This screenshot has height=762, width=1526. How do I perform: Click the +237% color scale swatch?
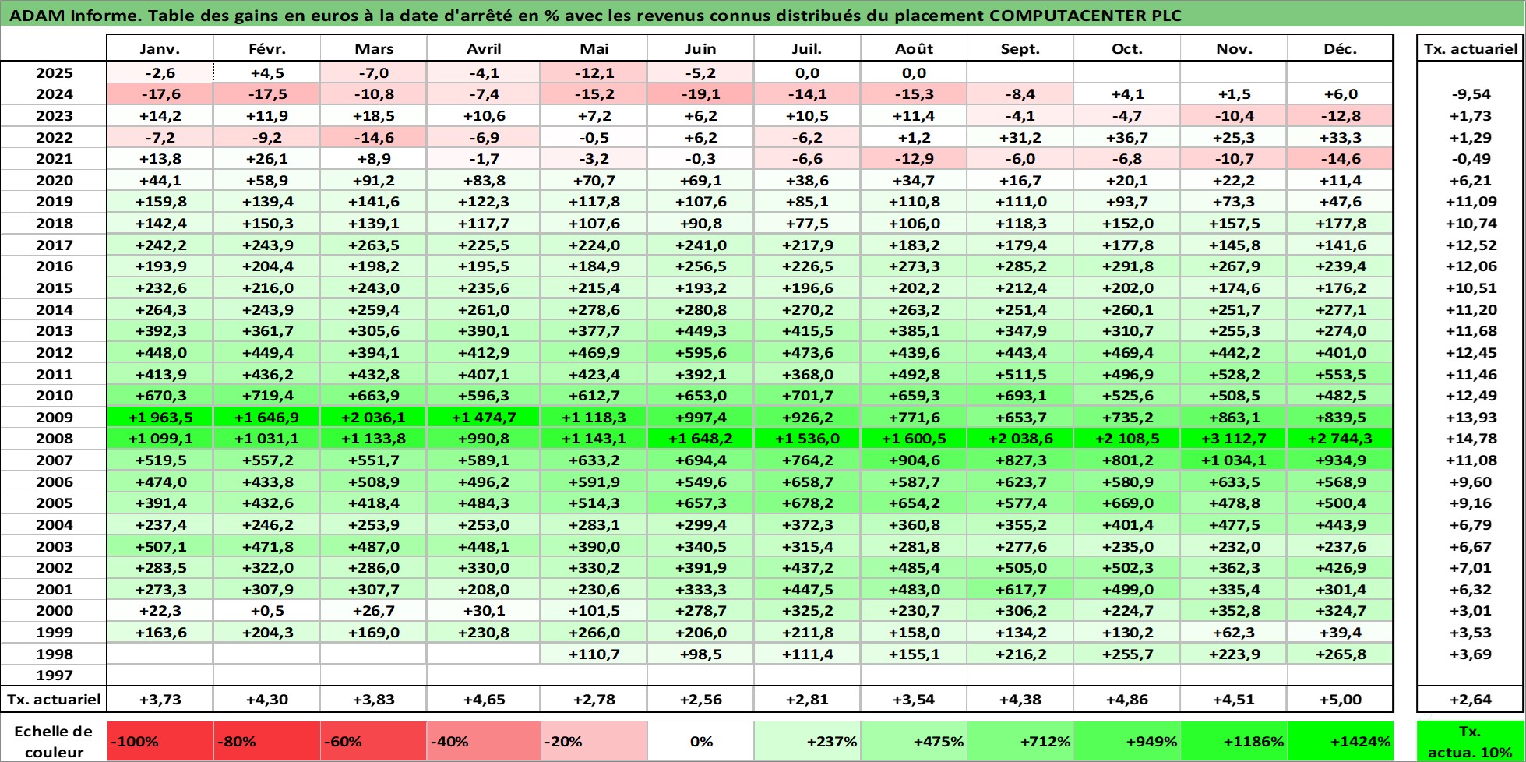(808, 742)
